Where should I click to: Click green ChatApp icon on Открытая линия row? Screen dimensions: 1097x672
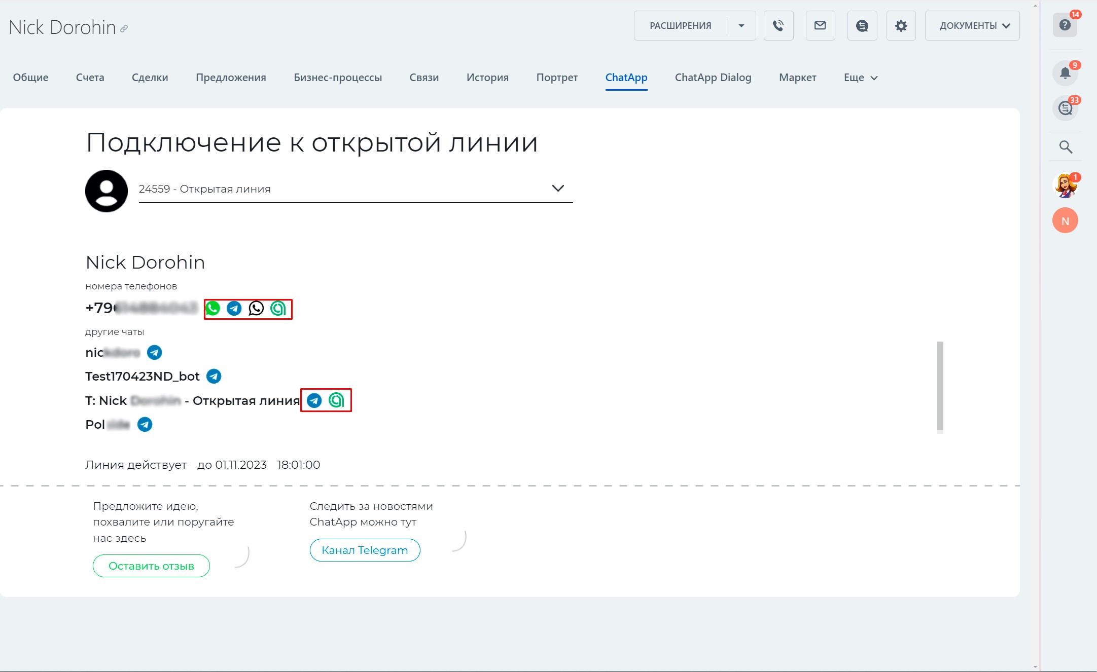[x=336, y=400]
